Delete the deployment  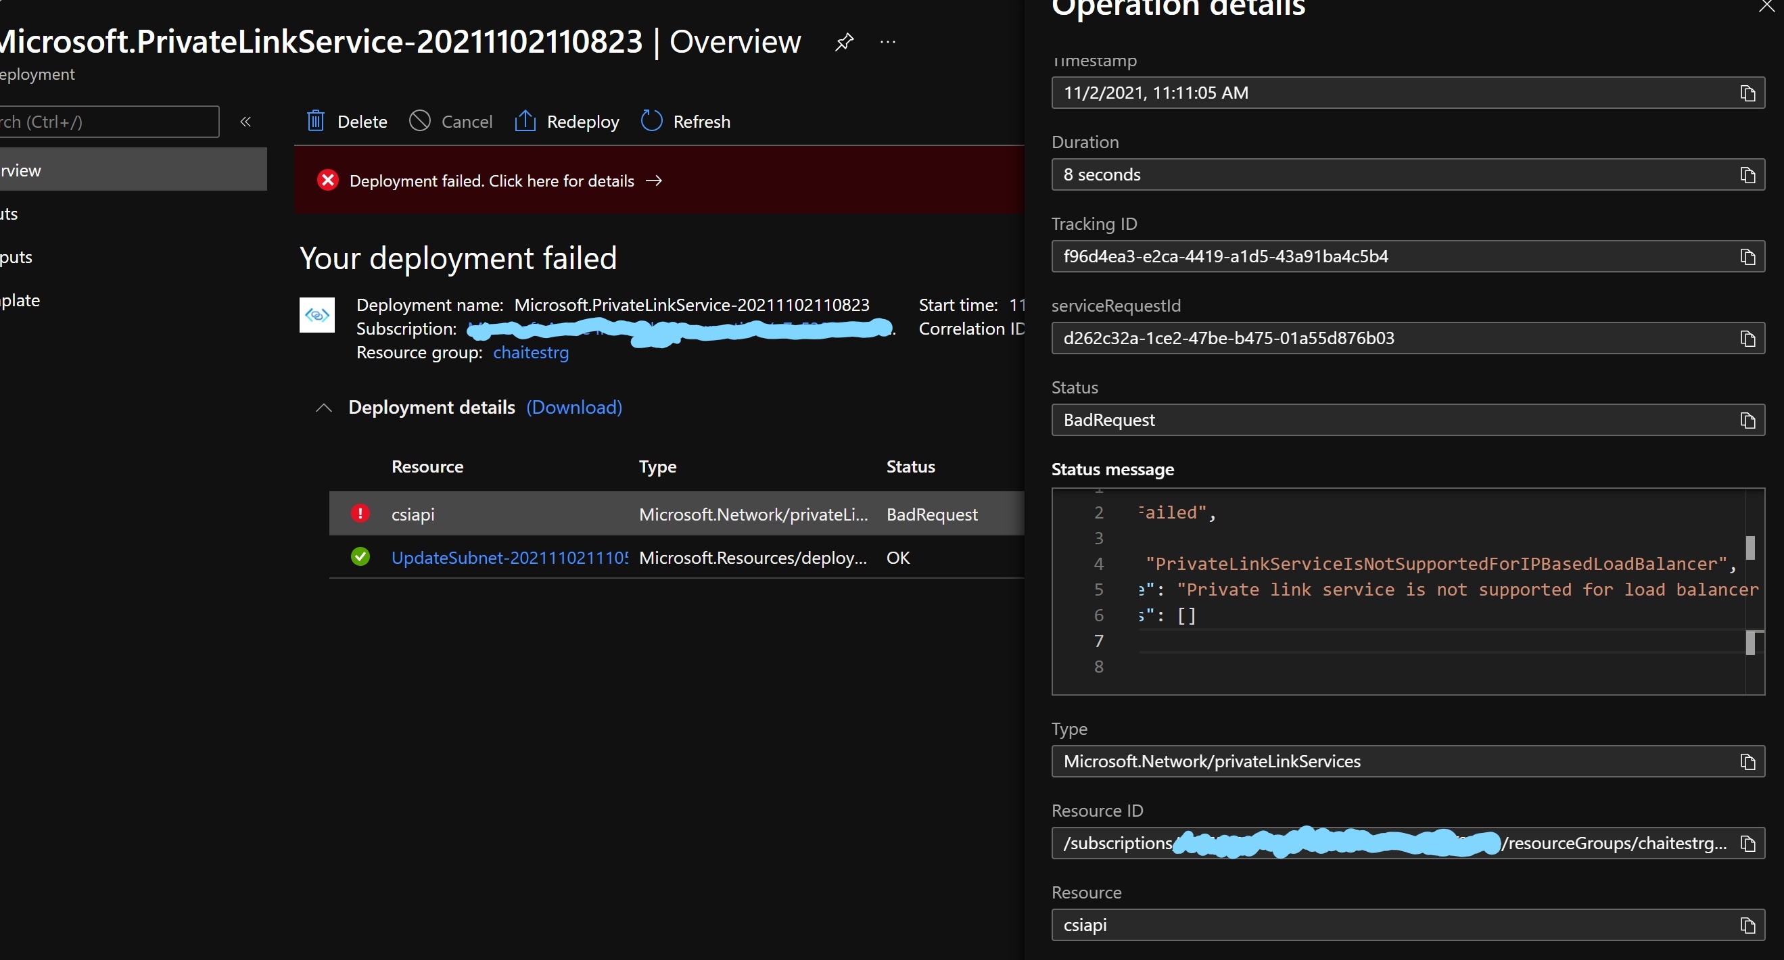coord(345,121)
